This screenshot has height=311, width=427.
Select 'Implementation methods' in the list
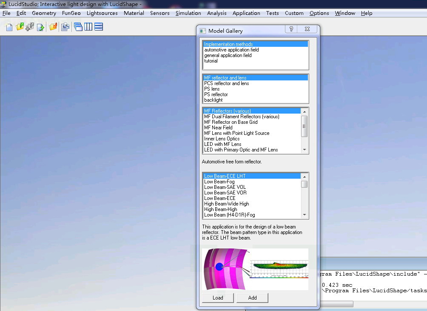(x=256, y=44)
